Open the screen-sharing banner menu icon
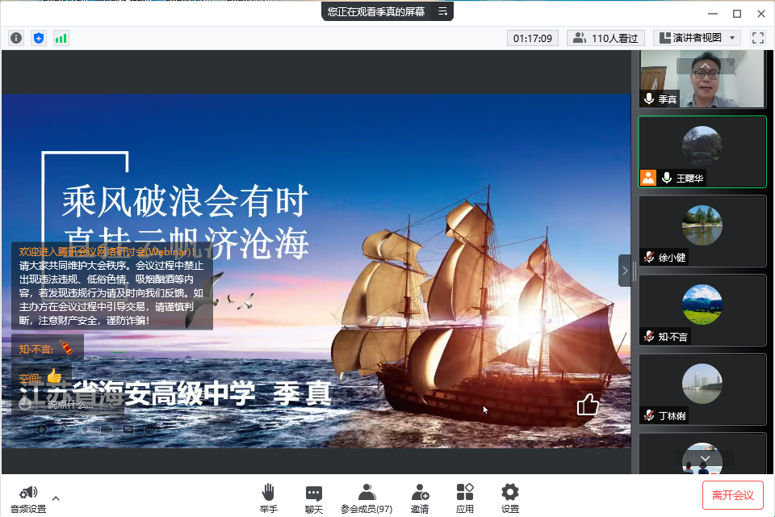775x517 pixels. [442, 11]
